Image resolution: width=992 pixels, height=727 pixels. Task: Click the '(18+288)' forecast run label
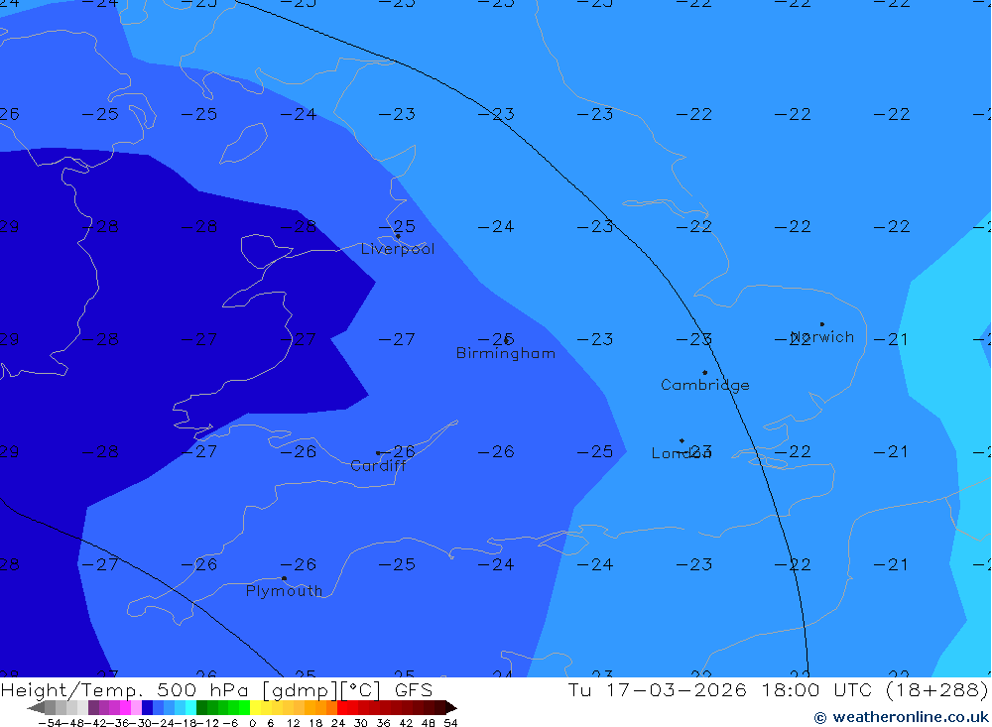pos(936,689)
